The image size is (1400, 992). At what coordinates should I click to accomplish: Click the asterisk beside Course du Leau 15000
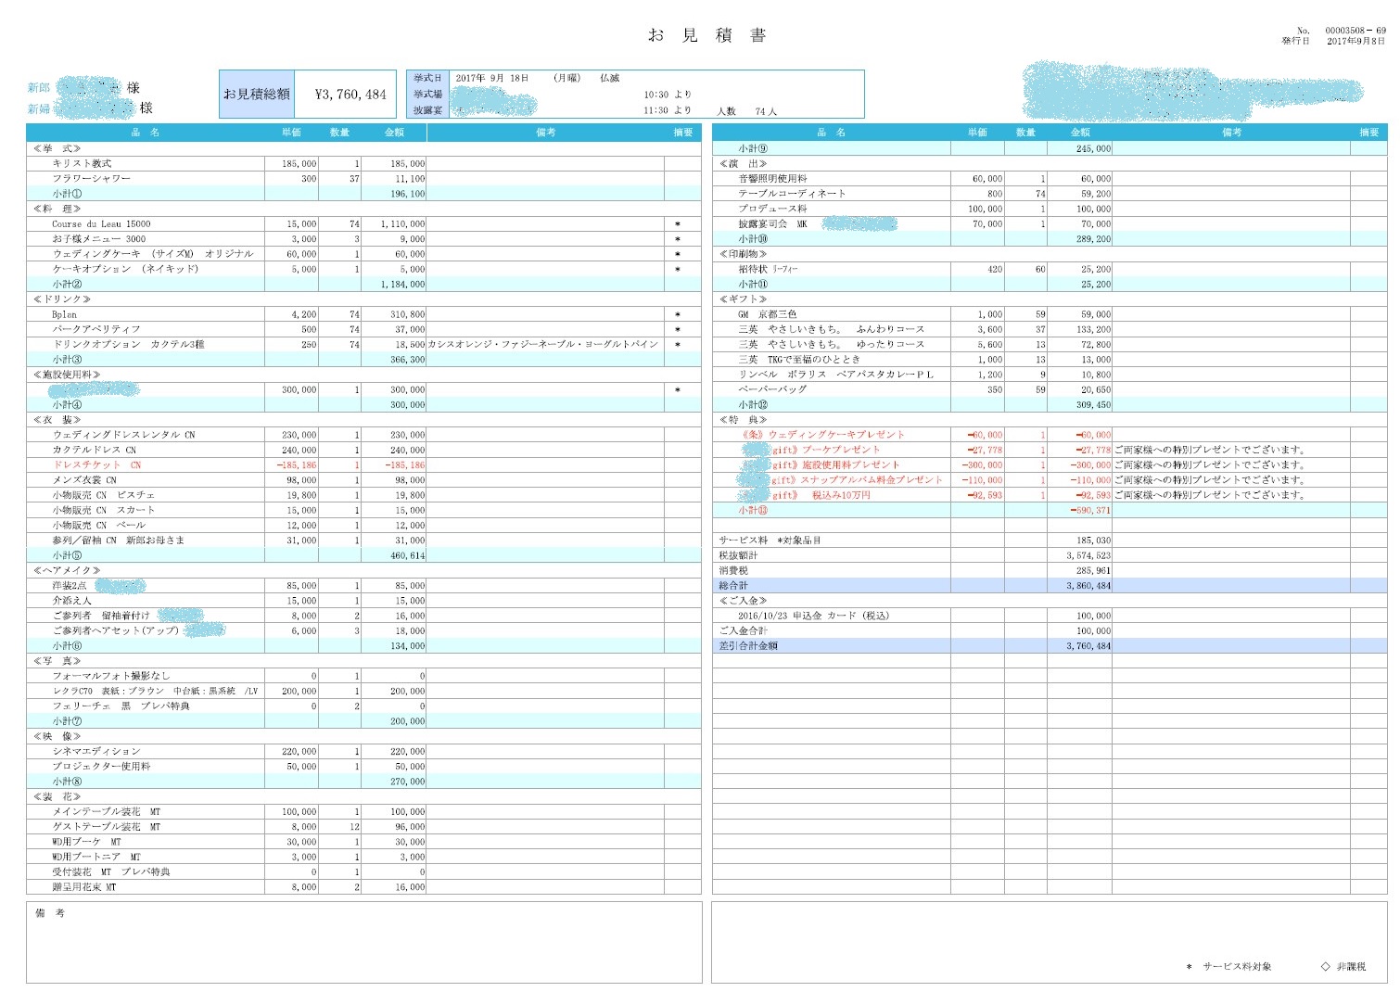point(678,224)
